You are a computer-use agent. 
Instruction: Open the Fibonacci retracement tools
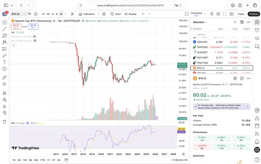4,35
